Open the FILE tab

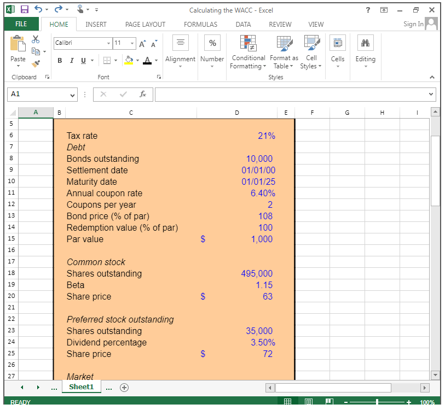pyautogui.click(x=21, y=24)
